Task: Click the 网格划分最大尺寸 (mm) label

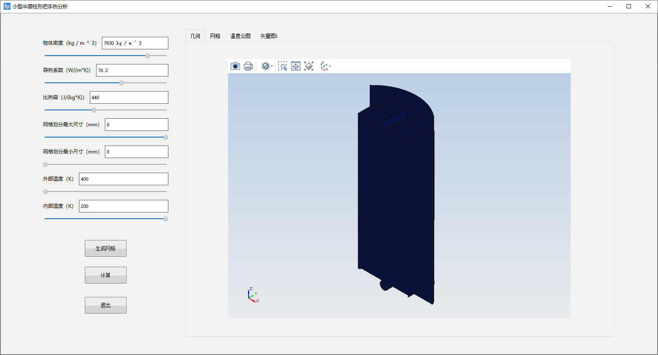Action: coord(71,125)
